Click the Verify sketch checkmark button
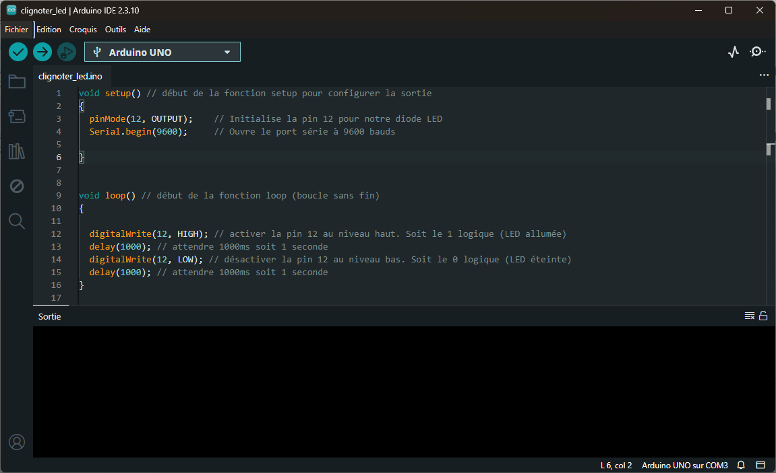 18,52
